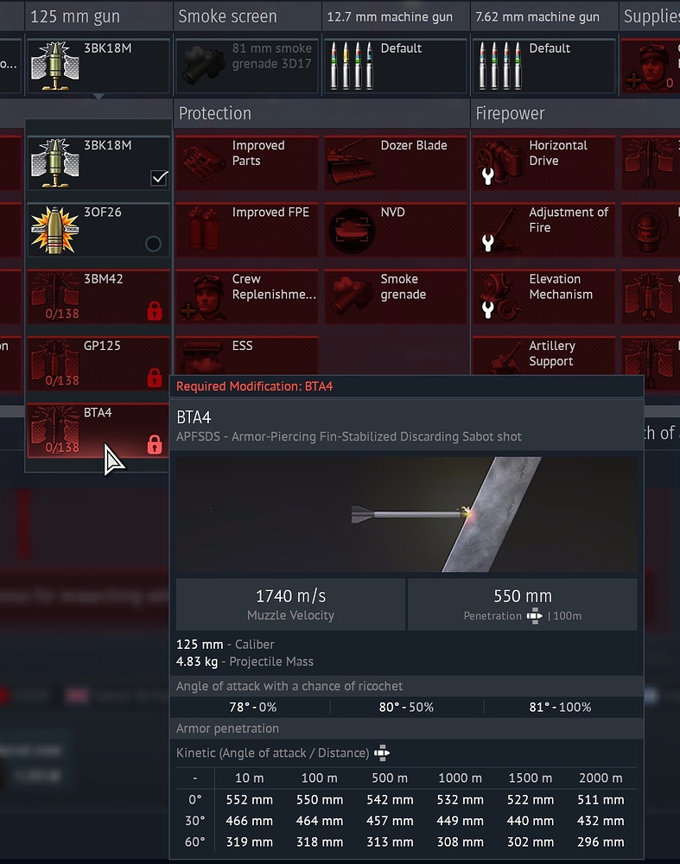Click the 3BM42 red lock icon

pyautogui.click(x=155, y=311)
